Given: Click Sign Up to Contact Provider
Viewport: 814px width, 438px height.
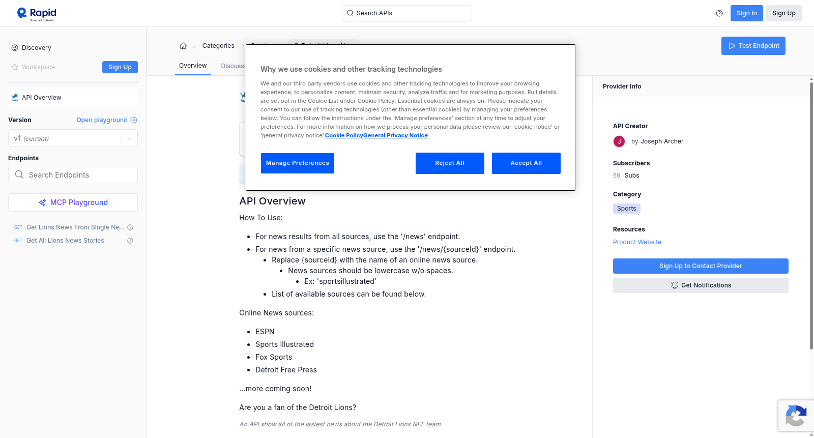Looking at the screenshot, I should (701, 266).
